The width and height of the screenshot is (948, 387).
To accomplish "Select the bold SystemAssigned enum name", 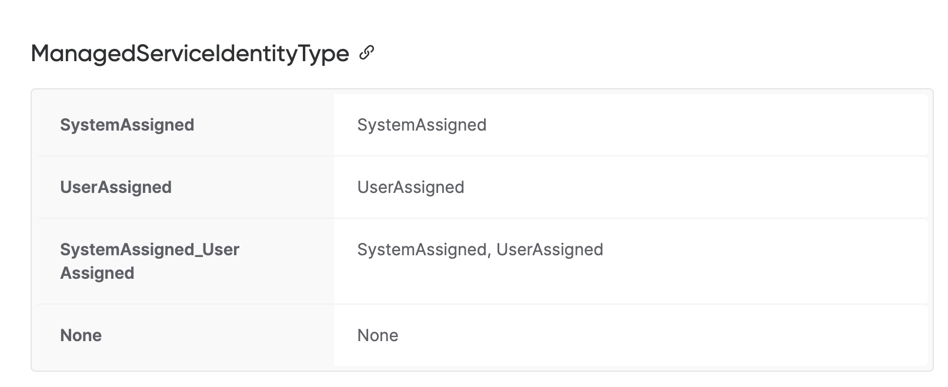I will 127,125.
